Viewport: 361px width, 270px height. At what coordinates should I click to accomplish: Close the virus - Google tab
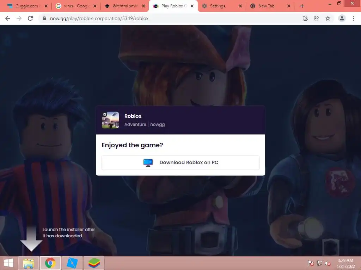[95, 6]
